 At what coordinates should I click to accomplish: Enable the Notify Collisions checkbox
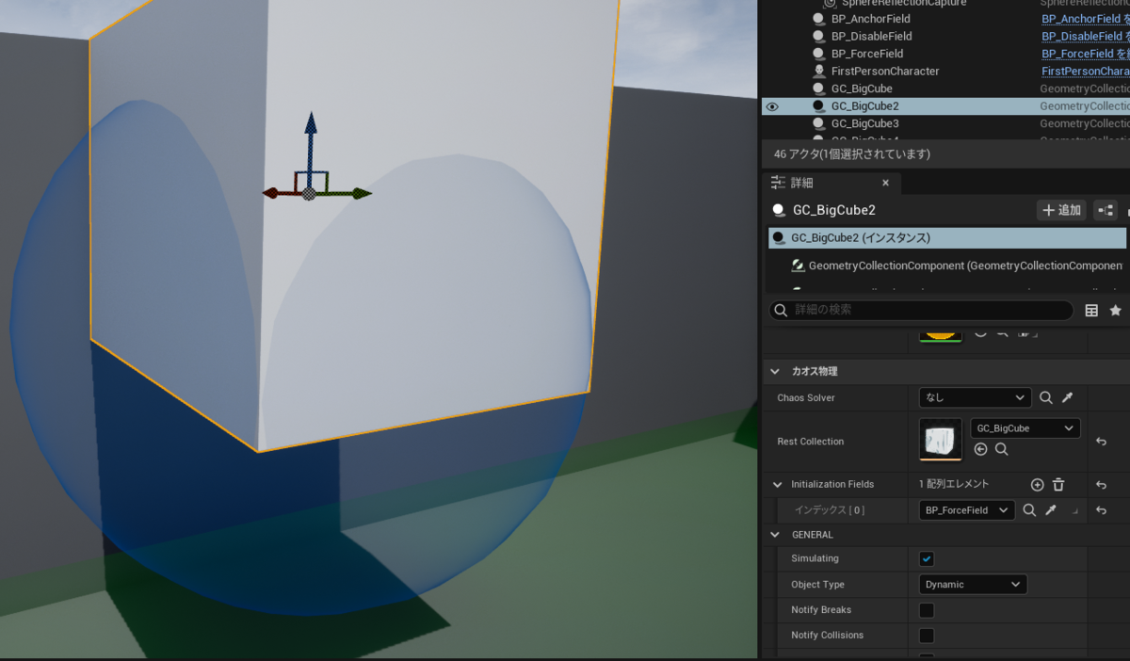[x=927, y=636]
